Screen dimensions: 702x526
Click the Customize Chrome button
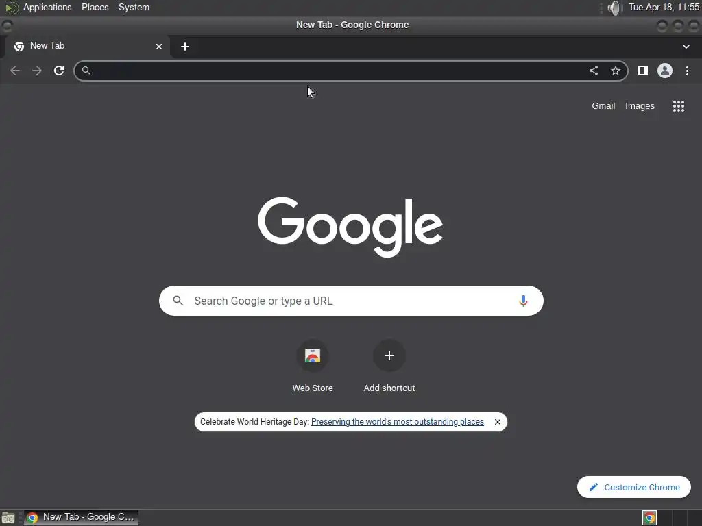pyautogui.click(x=634, y=487)
